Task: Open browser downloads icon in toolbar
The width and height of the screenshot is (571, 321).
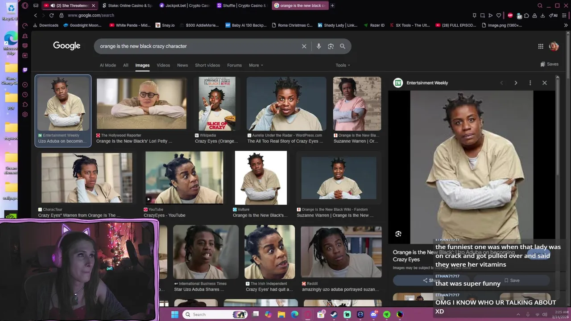Action: click(x=542, y=15)
